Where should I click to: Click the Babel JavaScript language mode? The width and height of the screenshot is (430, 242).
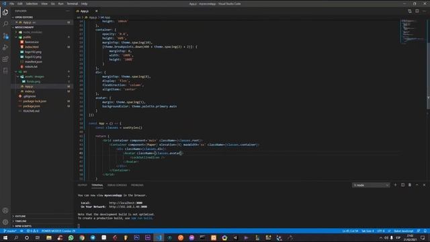coord(403,231)
